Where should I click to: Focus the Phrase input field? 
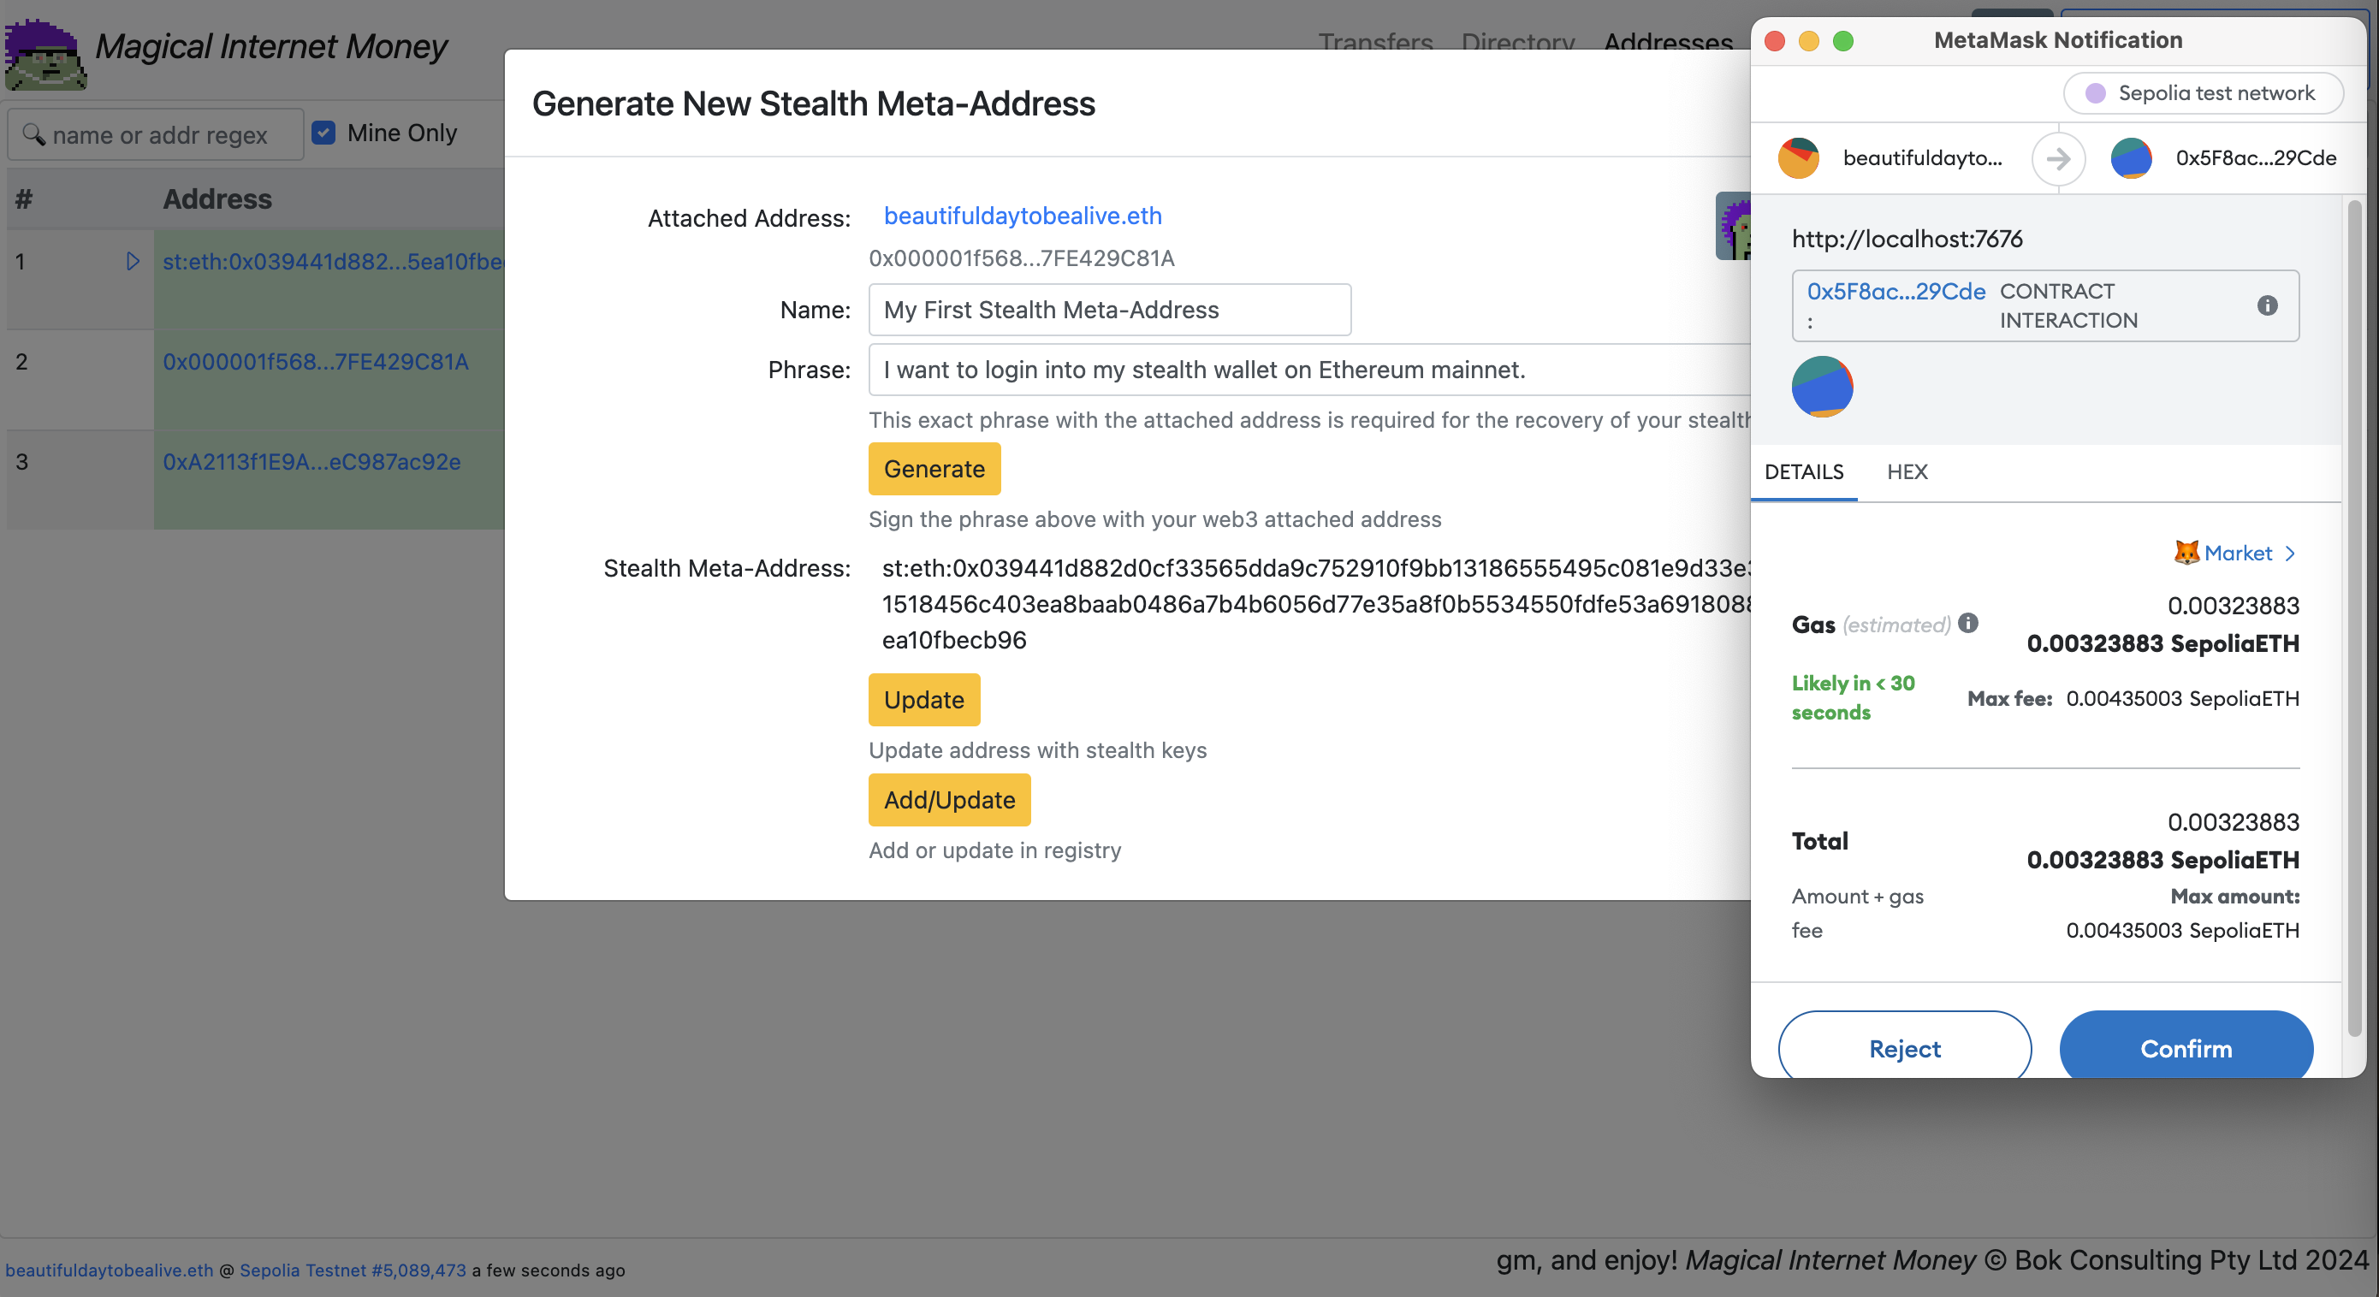1308,370
